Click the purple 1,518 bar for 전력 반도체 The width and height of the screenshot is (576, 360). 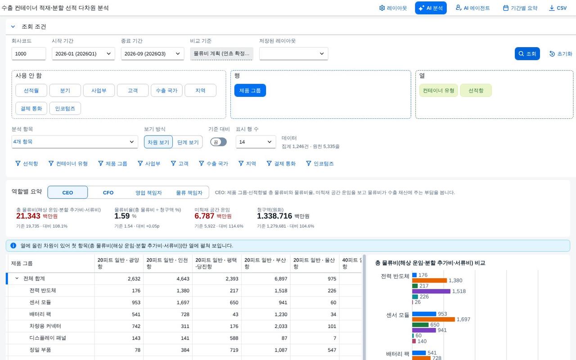(x=431, y=291)
